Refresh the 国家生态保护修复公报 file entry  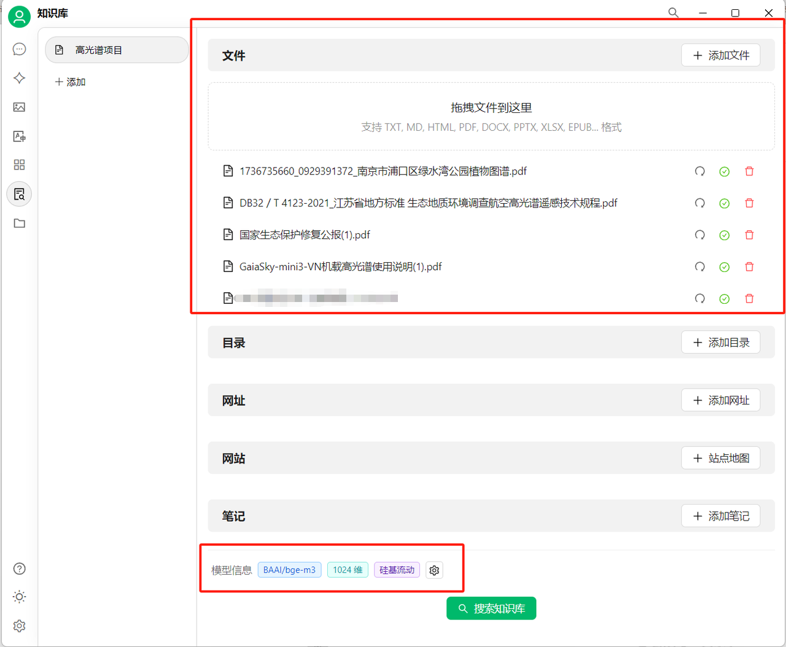(x=699, y=234)
